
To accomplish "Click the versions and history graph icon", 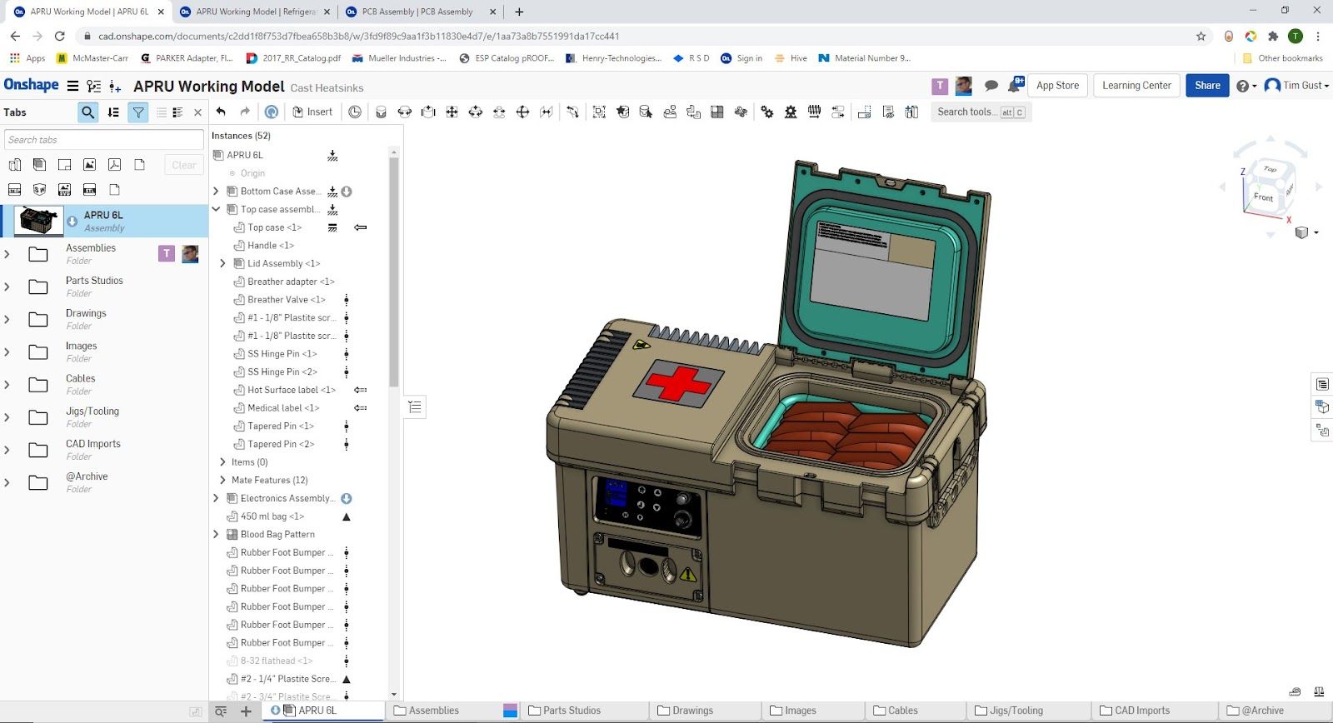I will coord(94,86).
